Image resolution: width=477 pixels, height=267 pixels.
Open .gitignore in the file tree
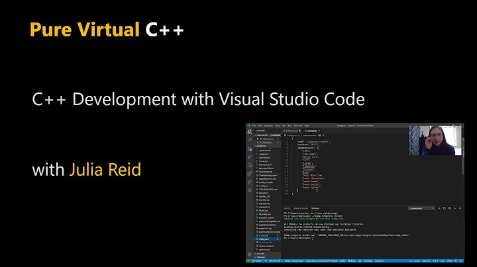pos(264,154)
